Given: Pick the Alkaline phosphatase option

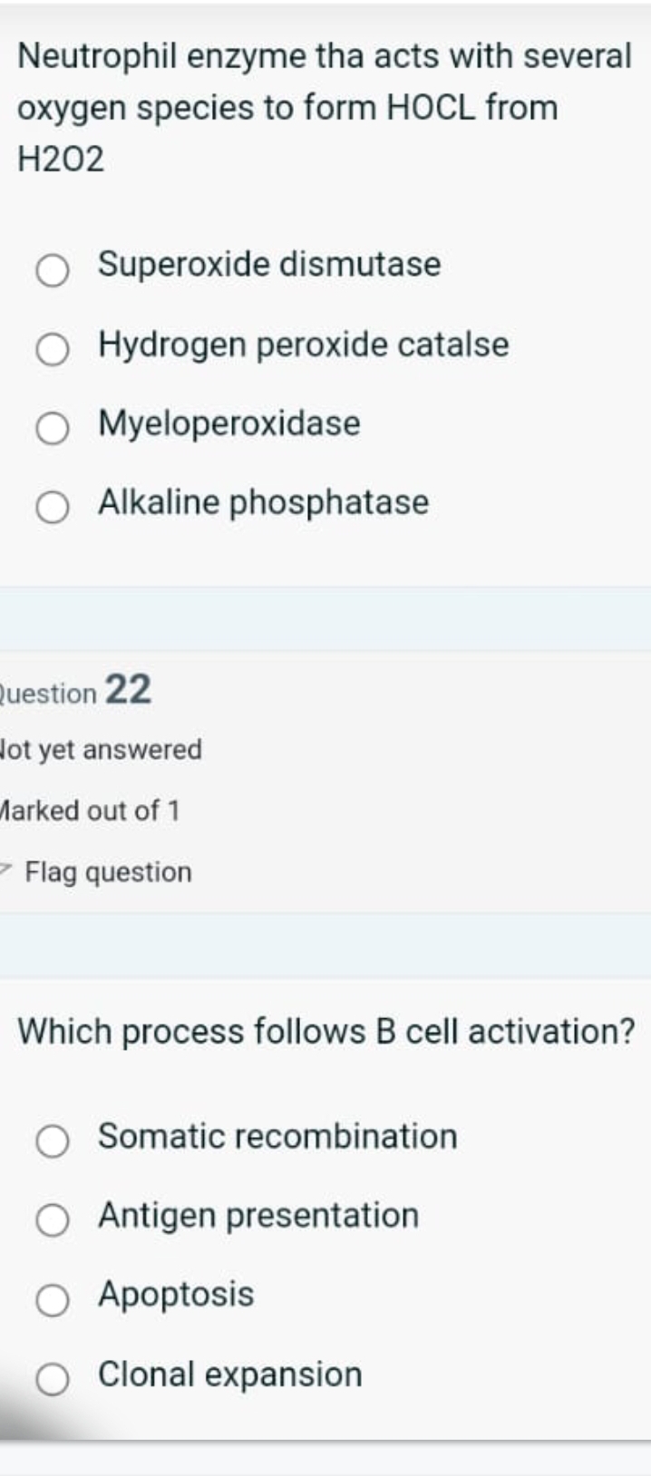Looking at the screenshot, I should click(x=53, y=507).
